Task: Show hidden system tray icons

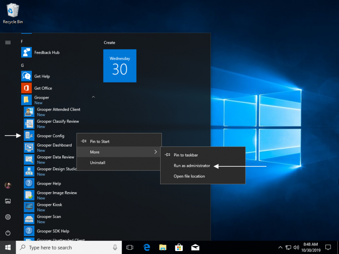Action: 280,247
